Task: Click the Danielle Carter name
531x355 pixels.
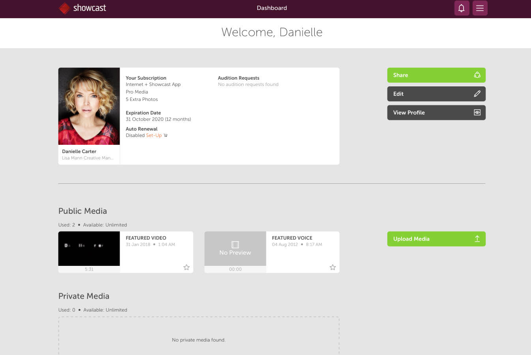Action: click(x=79, y=151)
